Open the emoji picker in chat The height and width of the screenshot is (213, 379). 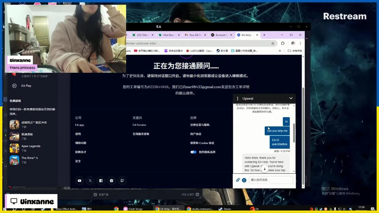coord(244,180)
